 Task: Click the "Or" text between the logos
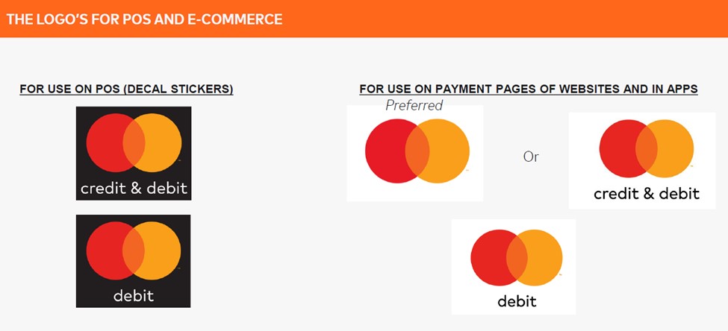click(x=531, y=157)
